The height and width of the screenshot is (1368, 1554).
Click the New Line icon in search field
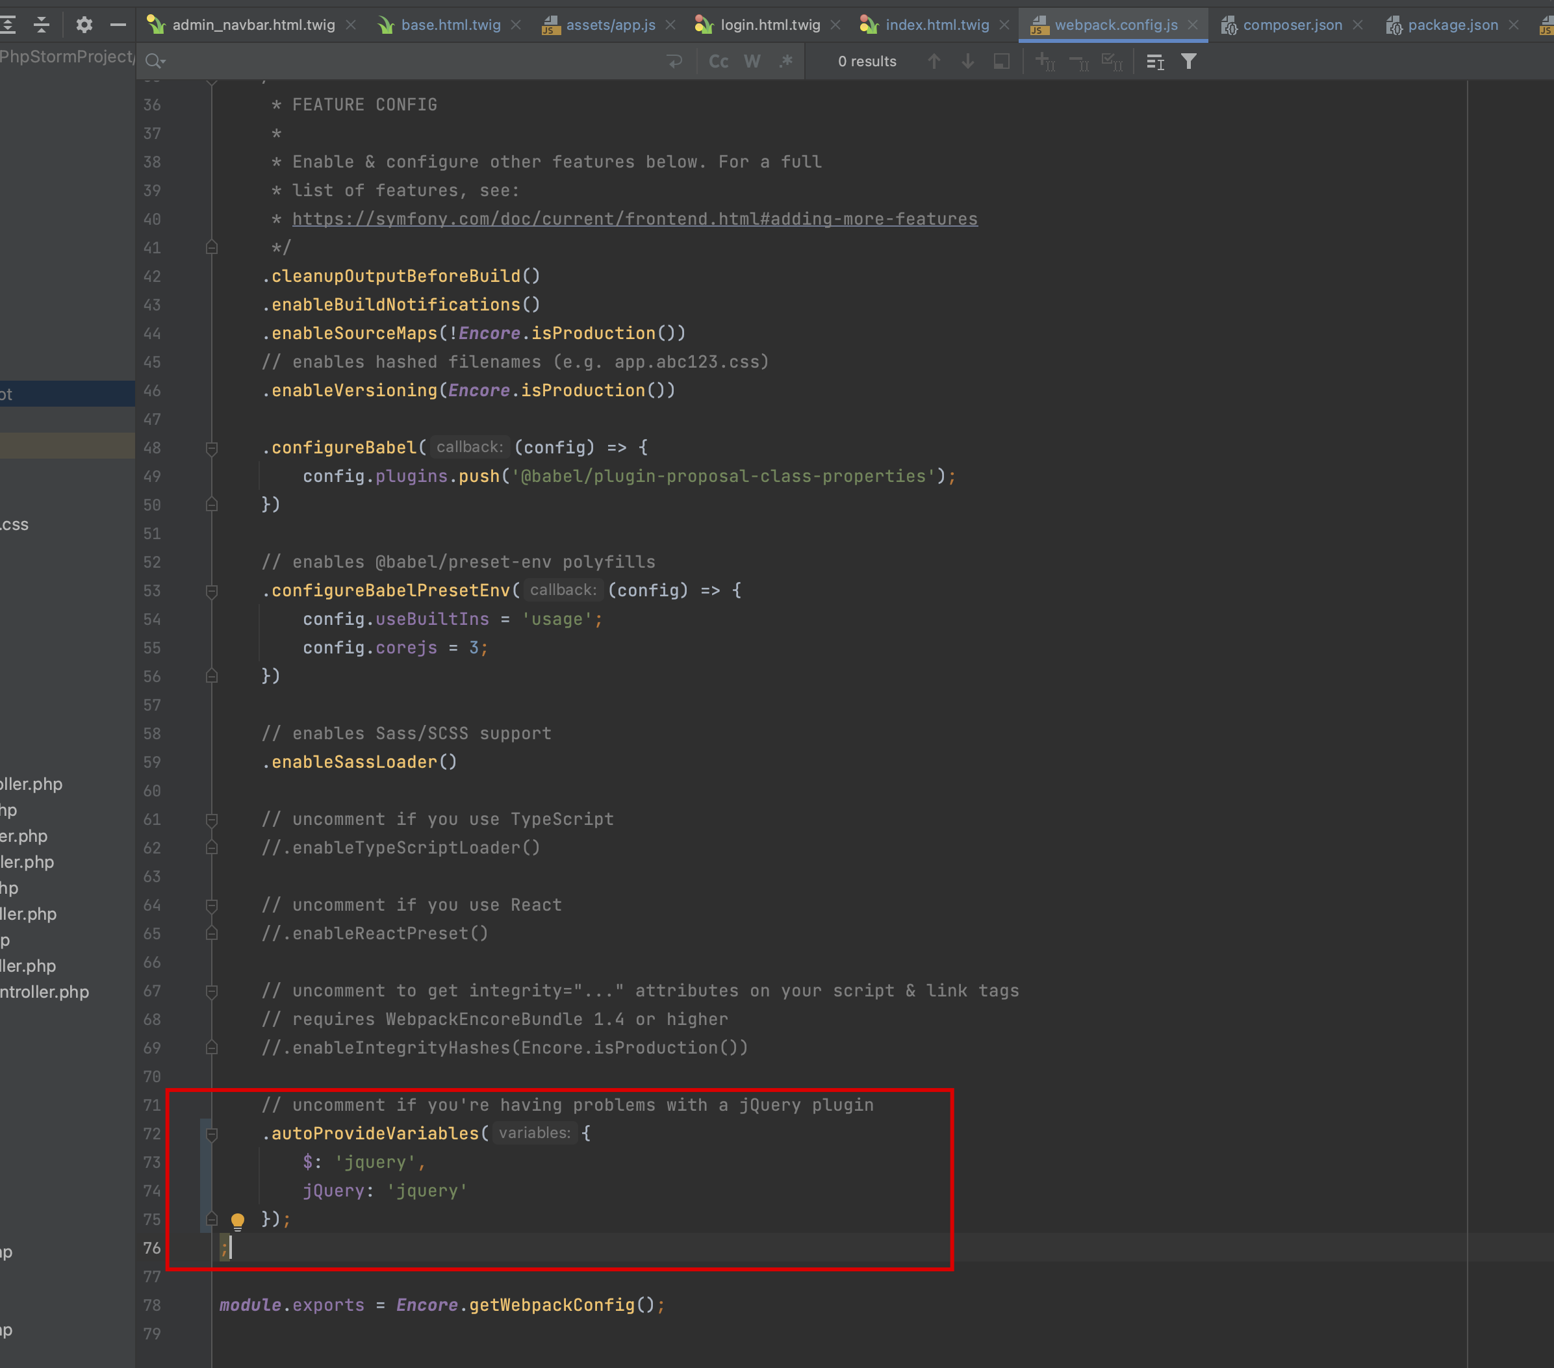point(674,62)
